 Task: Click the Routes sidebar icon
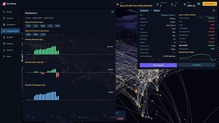[4, 12]
